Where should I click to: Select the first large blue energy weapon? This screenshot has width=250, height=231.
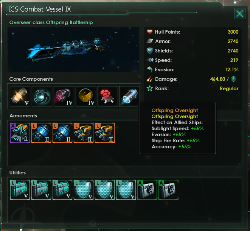pyautogui.click(x=41, y=133)
